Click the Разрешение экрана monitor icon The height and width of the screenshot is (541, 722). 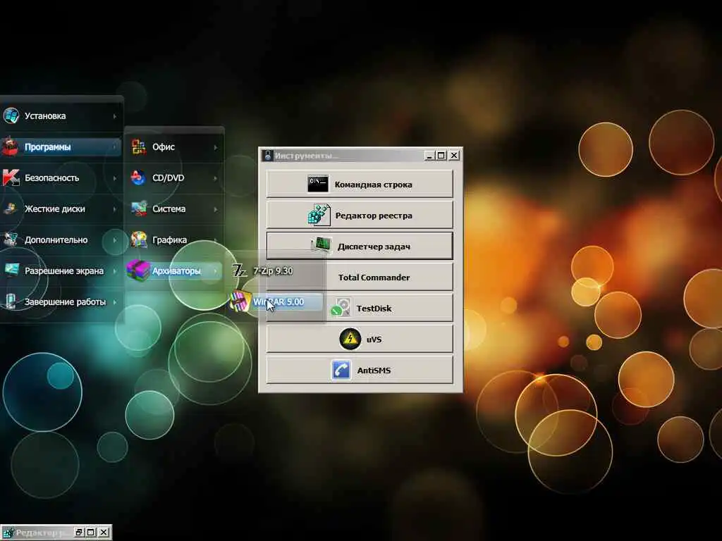pos(11,270)
